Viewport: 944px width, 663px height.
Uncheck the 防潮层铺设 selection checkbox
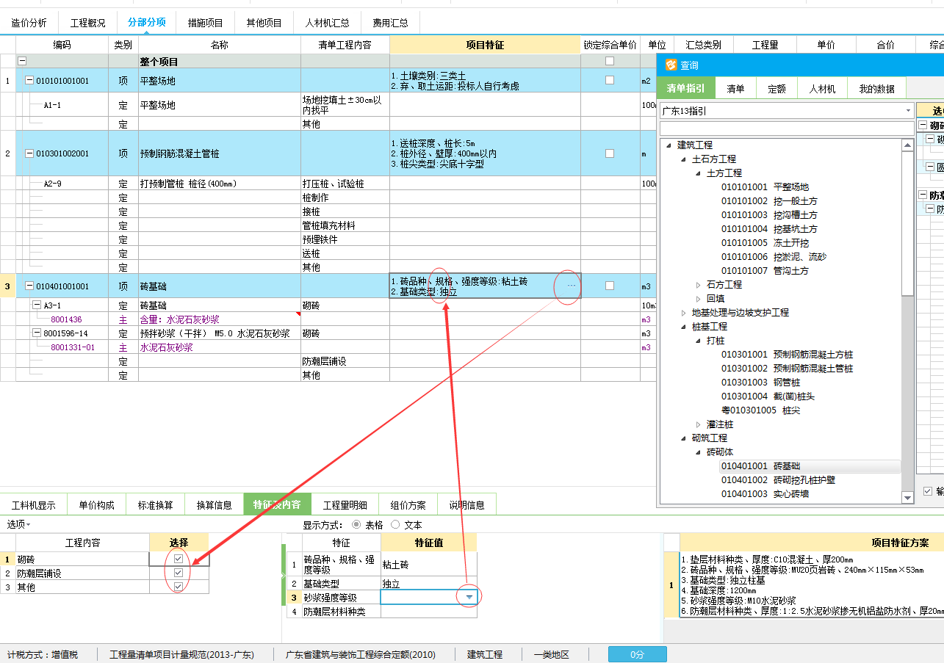click(x=179, y=573)
